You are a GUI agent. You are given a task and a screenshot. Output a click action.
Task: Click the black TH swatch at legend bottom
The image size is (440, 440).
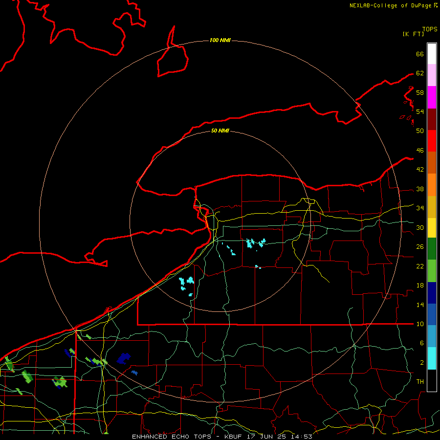pos(432,380)
